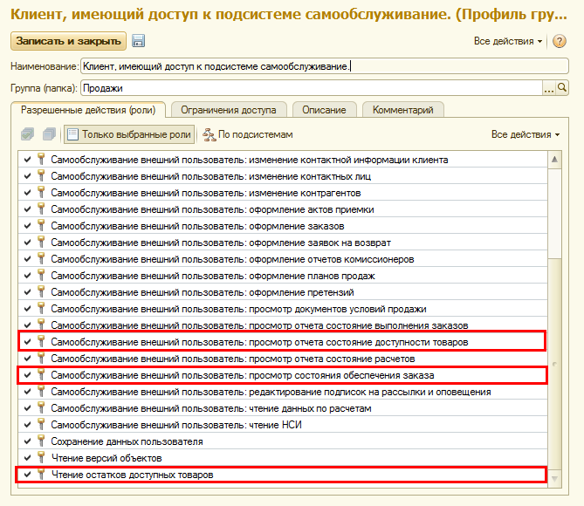Click key icon of просмотр отчета состояние расчетов row

[41, 359]
